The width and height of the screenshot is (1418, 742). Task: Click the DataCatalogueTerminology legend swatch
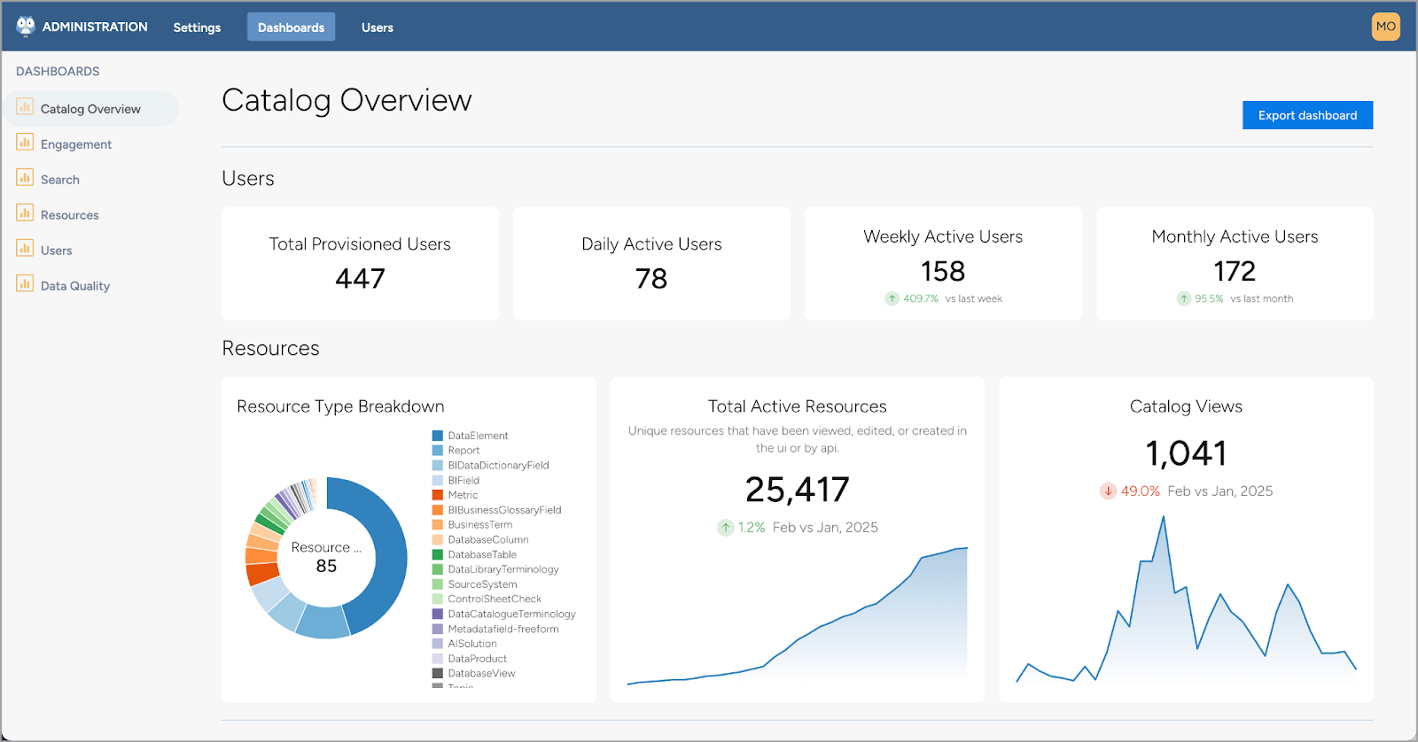tap(437, 614)
